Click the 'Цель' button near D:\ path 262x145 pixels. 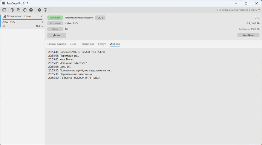(x=55, y=29)
